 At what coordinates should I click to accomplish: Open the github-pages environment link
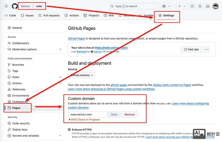(x=119, y=85)
